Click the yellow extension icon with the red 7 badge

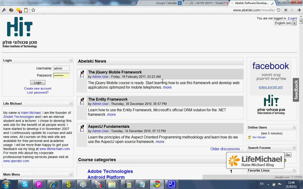click(x=19, y=10)
